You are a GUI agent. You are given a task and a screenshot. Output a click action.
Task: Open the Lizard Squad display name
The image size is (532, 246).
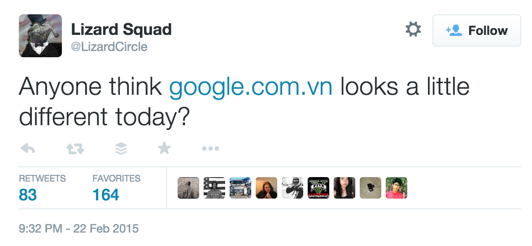pos(121,30)
